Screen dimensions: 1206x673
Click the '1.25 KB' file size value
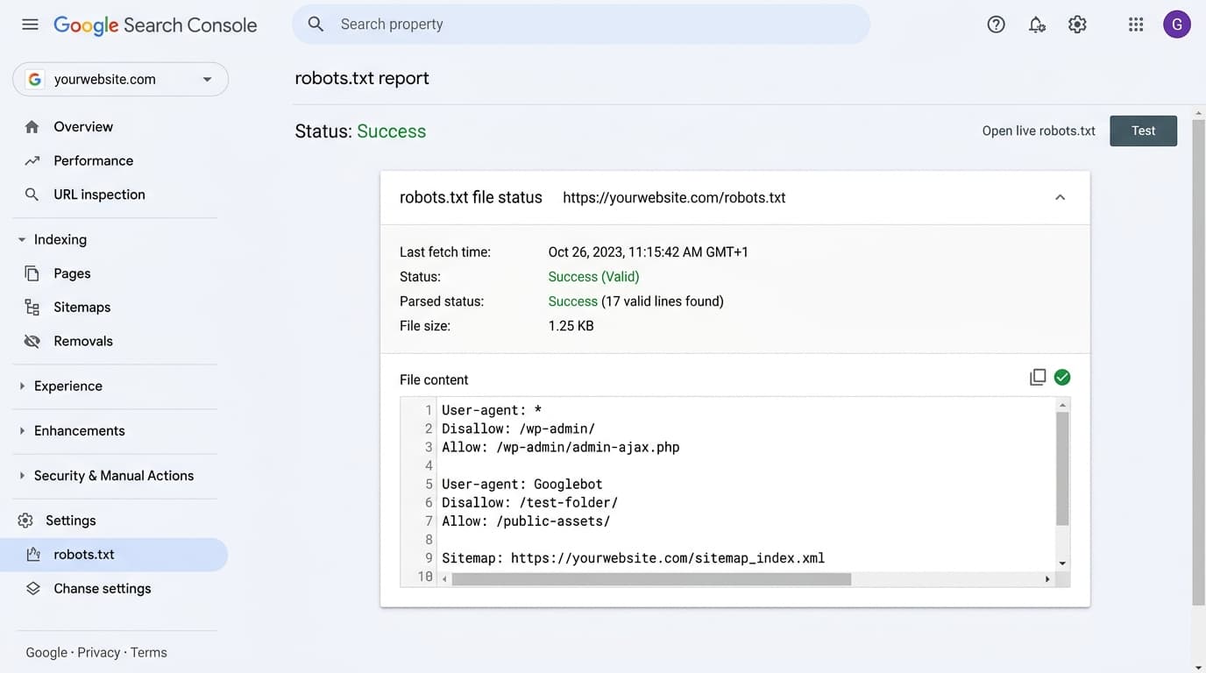[571, 326]
